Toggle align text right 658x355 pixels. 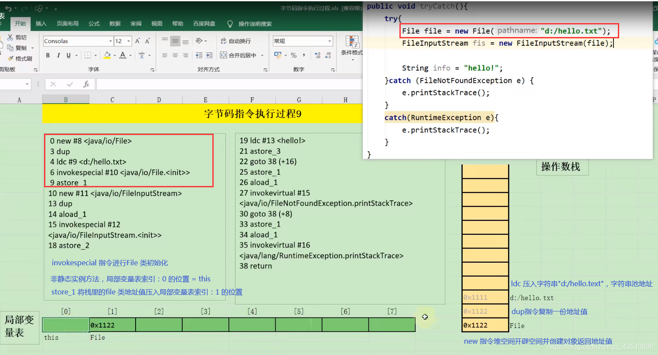[x=186, y=55]
